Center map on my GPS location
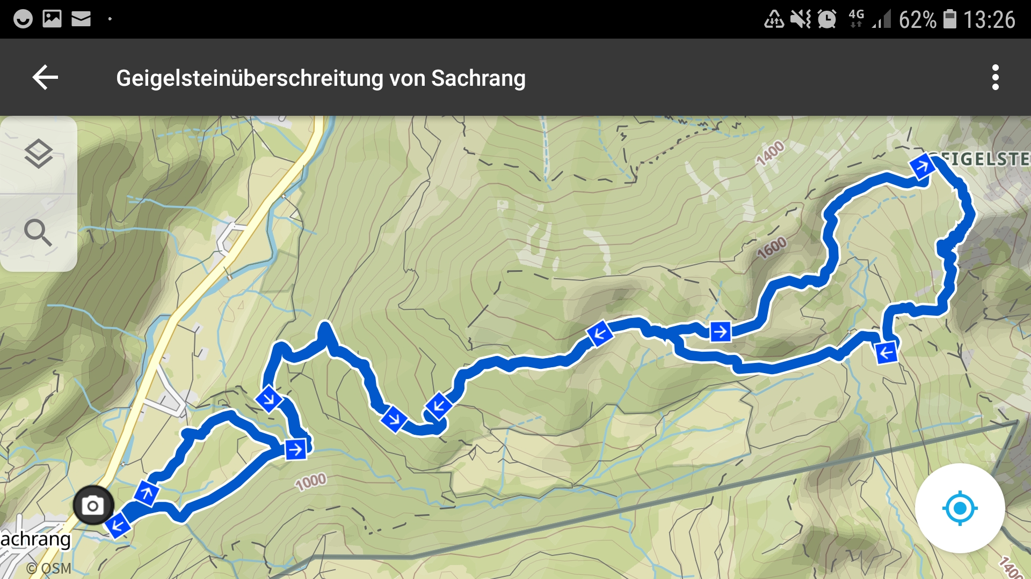The image size is (1031, 579). [960, 508]
